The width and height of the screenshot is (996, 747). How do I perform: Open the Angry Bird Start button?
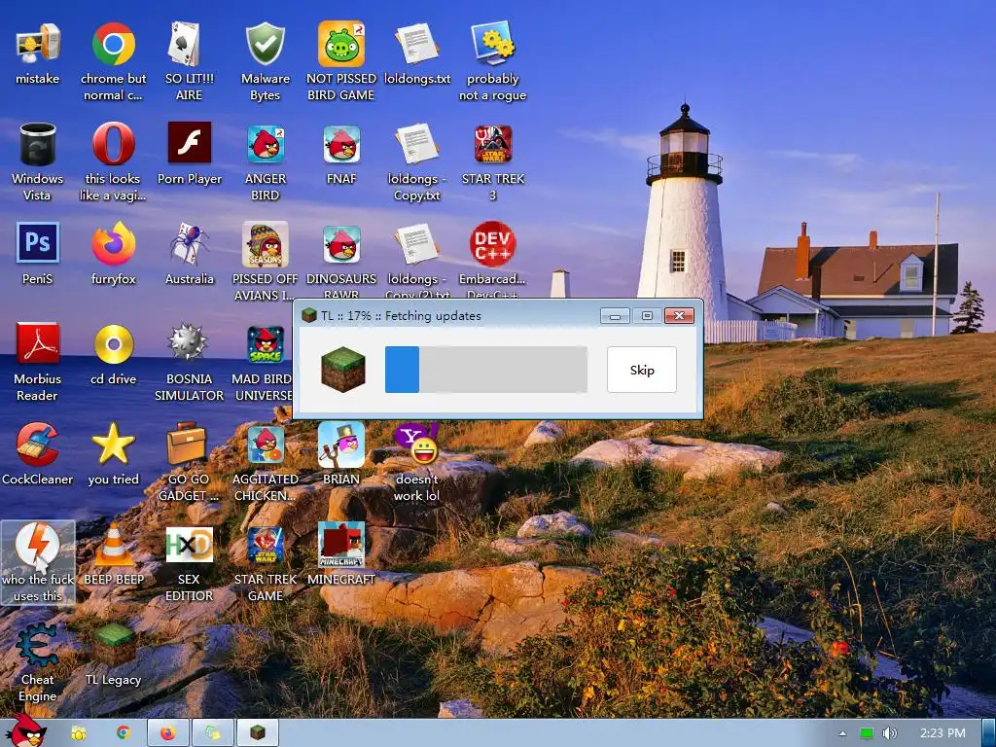point(28,730)
